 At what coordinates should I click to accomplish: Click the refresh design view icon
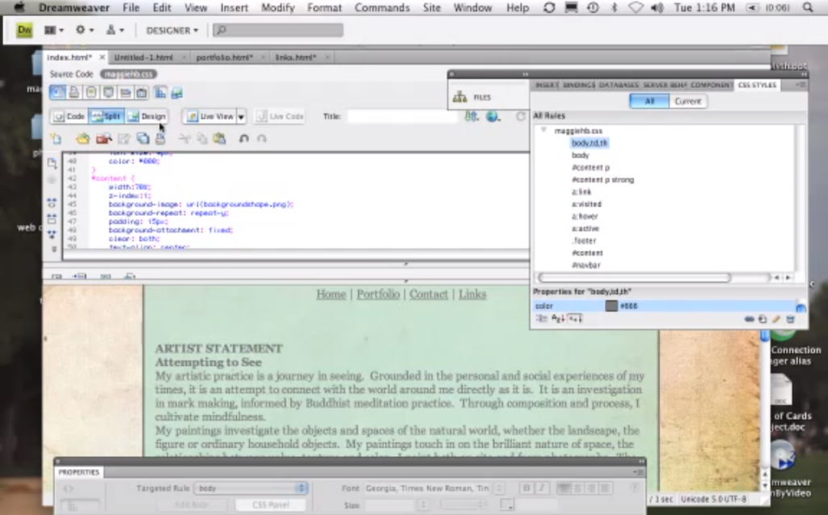[x=521, y=116]
